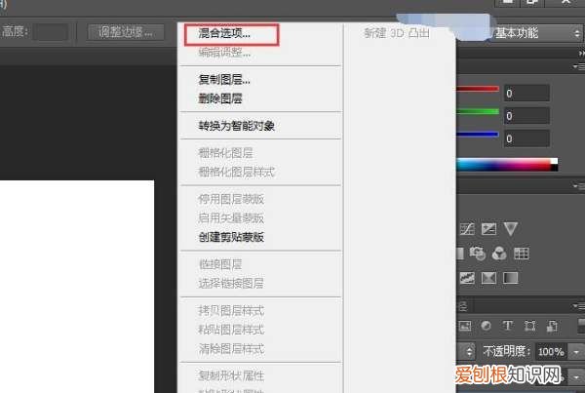Filter layers by shape layers
Screen dimensions: 585x393
pyautogui.click(x=529, y=326)
